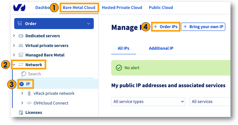Viewport: 238px width, 125px height.
Task: Click the Dedicated servers icon
Action: pyautogui.click(x=21, y=36)
